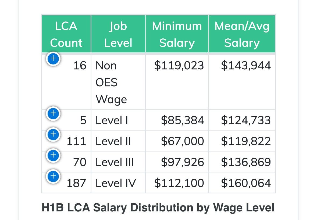The height and width of the screenshot is (220, 317).
Task: Select the $160,064 average salary cell
Action: coord(242,183)
